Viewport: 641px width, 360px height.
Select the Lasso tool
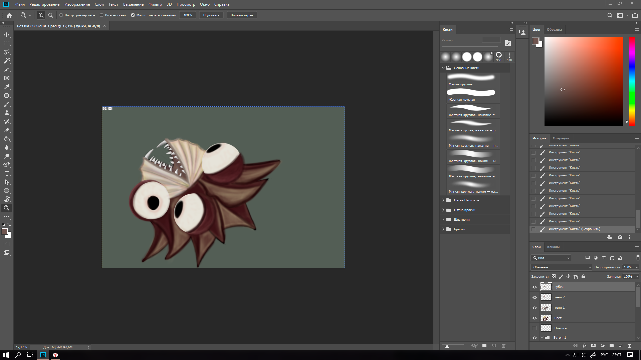[x=7, y=52]
